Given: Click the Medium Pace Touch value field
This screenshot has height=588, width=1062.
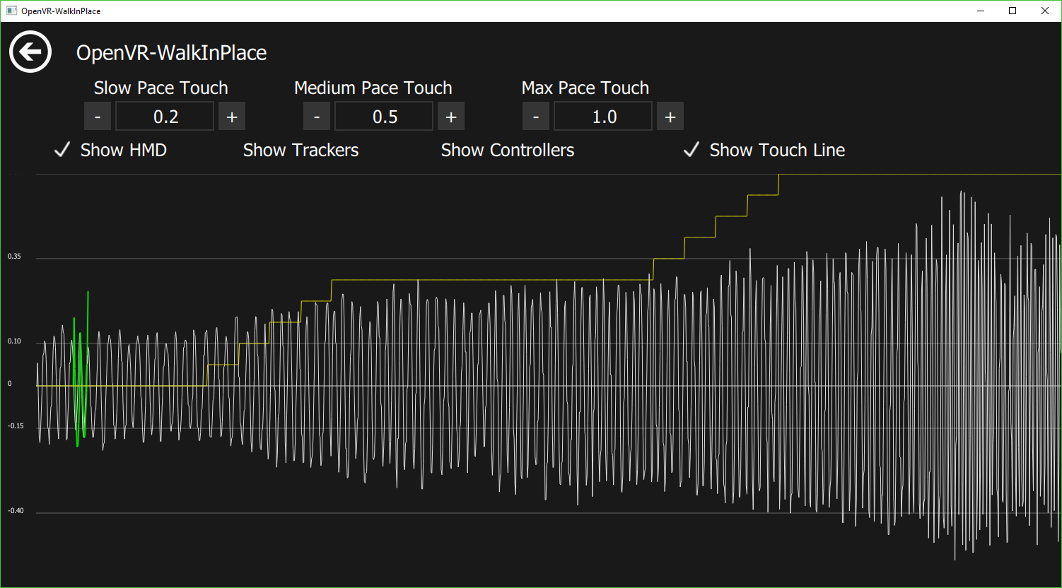Looking at the screenshot, I should 384,117.
